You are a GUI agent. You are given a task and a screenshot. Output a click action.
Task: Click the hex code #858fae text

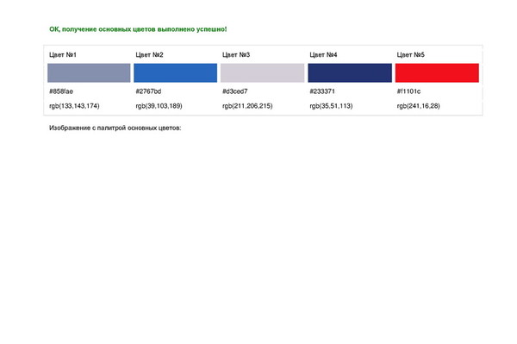pyautogui.click(x=61, y=91)
